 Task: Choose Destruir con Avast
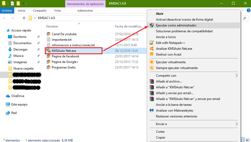(x=194, y=54)
